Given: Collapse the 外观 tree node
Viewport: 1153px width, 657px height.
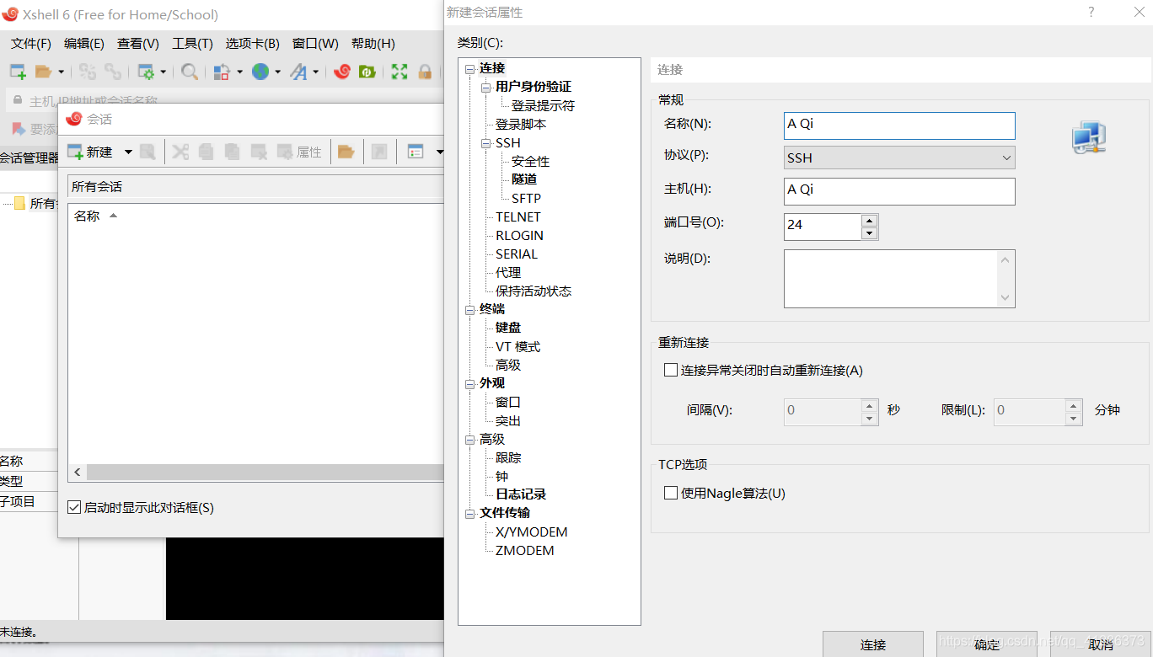Looking at the screenshot, I should 470,384.
